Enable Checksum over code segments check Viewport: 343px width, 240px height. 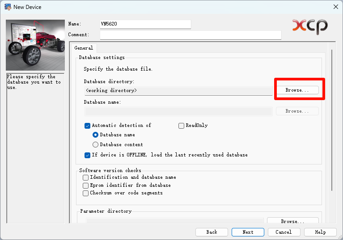(x=86, y=194)
